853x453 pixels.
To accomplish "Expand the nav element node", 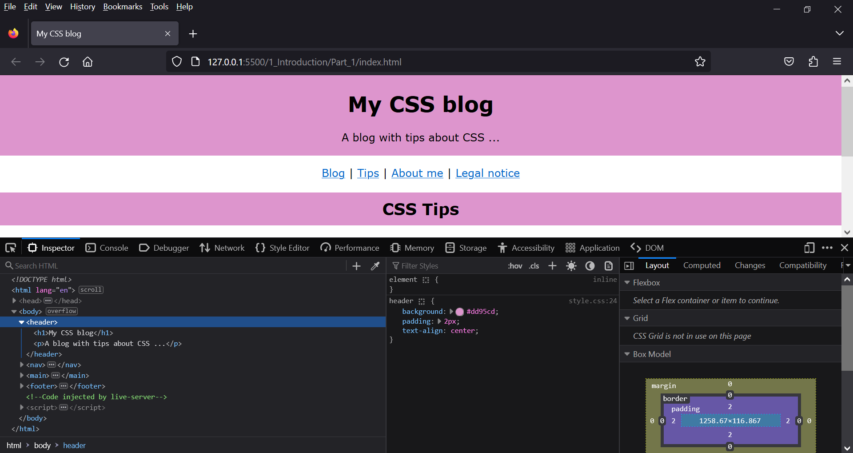I will click(22, 365).
